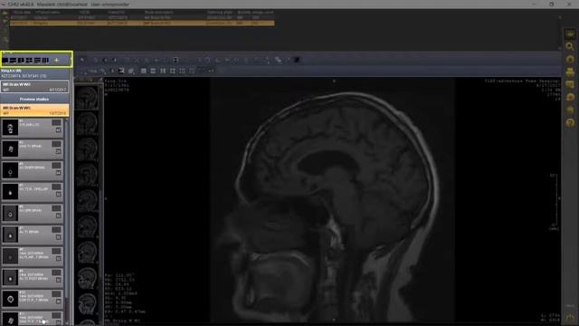Select the current MR Brain W/WO study dated 2017
The image size is (579, 326).
point(34,87)
